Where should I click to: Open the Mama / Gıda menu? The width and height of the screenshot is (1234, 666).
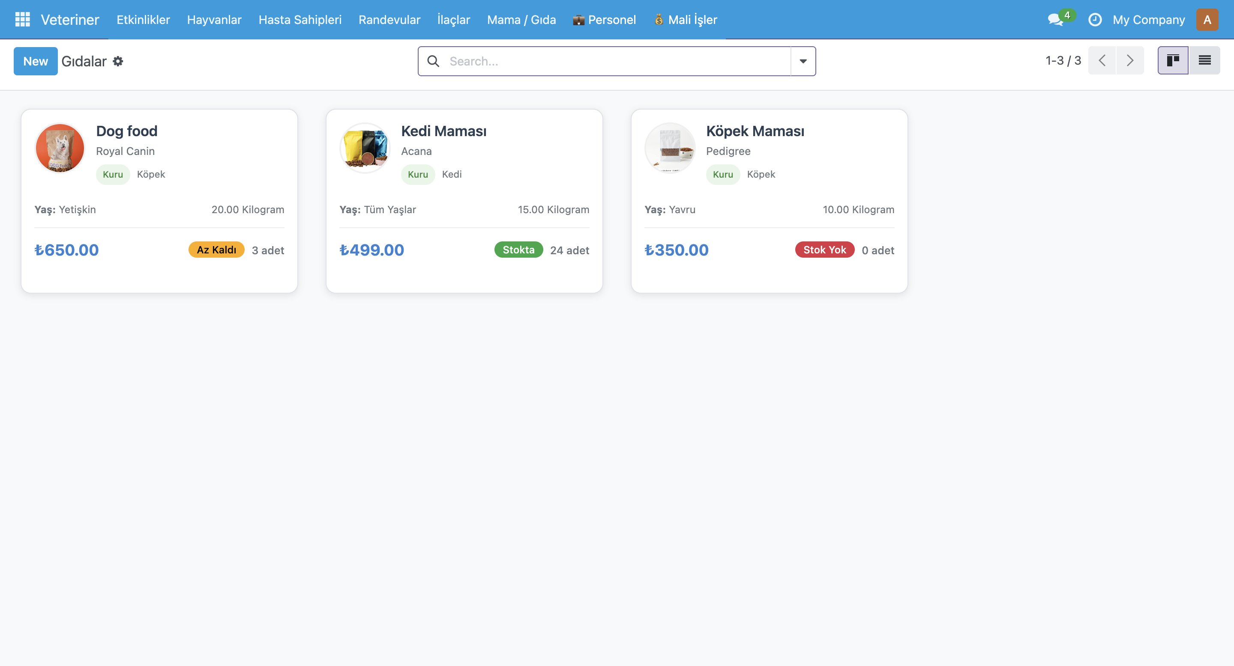(521, 20)
